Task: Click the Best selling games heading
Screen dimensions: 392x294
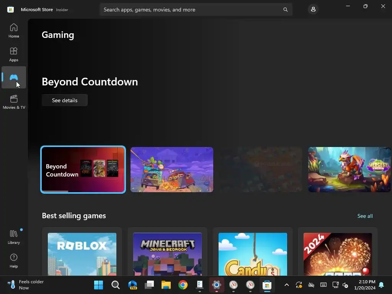Action: (74, 216)
